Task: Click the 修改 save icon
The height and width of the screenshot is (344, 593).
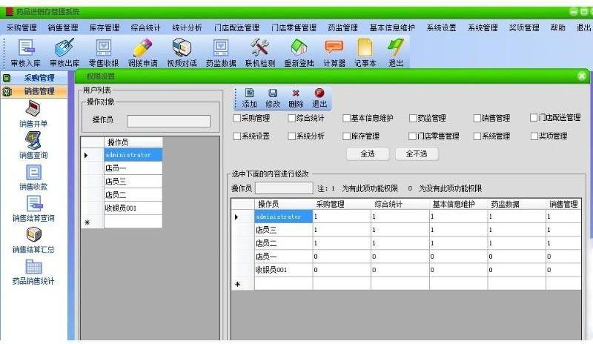Action: pyautogui.click(x=273, y=98)
